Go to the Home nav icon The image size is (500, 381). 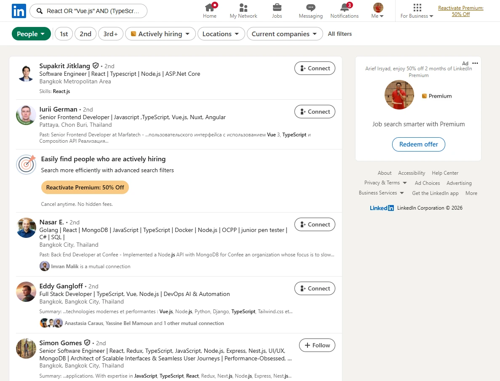[x=209, y=11]
